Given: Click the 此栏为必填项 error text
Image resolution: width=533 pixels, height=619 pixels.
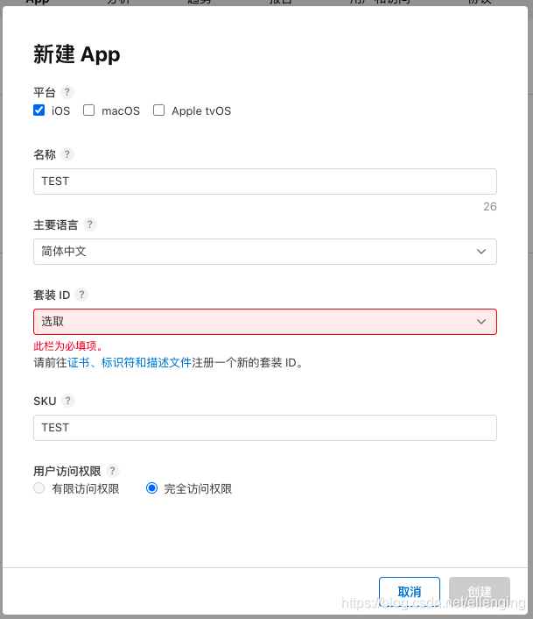Looking at the screenshot, I should (x=68, y=345).
